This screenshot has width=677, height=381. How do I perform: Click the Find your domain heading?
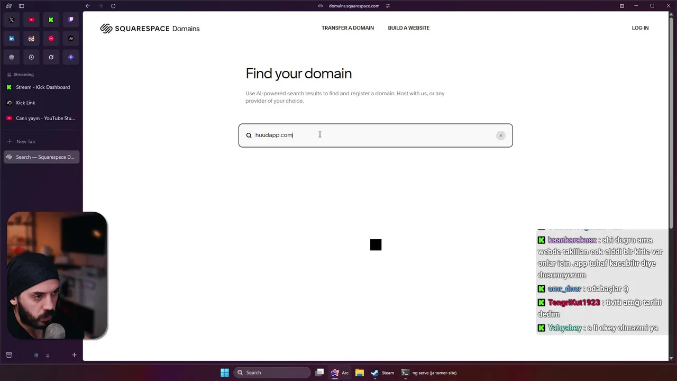coord(298,74)
